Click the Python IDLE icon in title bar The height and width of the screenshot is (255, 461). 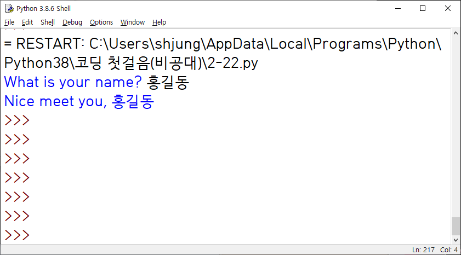(x=9, y=9)
